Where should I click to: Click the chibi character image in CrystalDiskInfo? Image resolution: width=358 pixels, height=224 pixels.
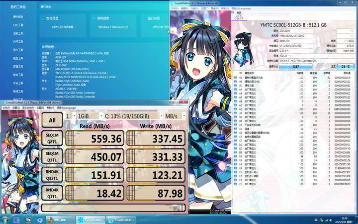point(243,49)
